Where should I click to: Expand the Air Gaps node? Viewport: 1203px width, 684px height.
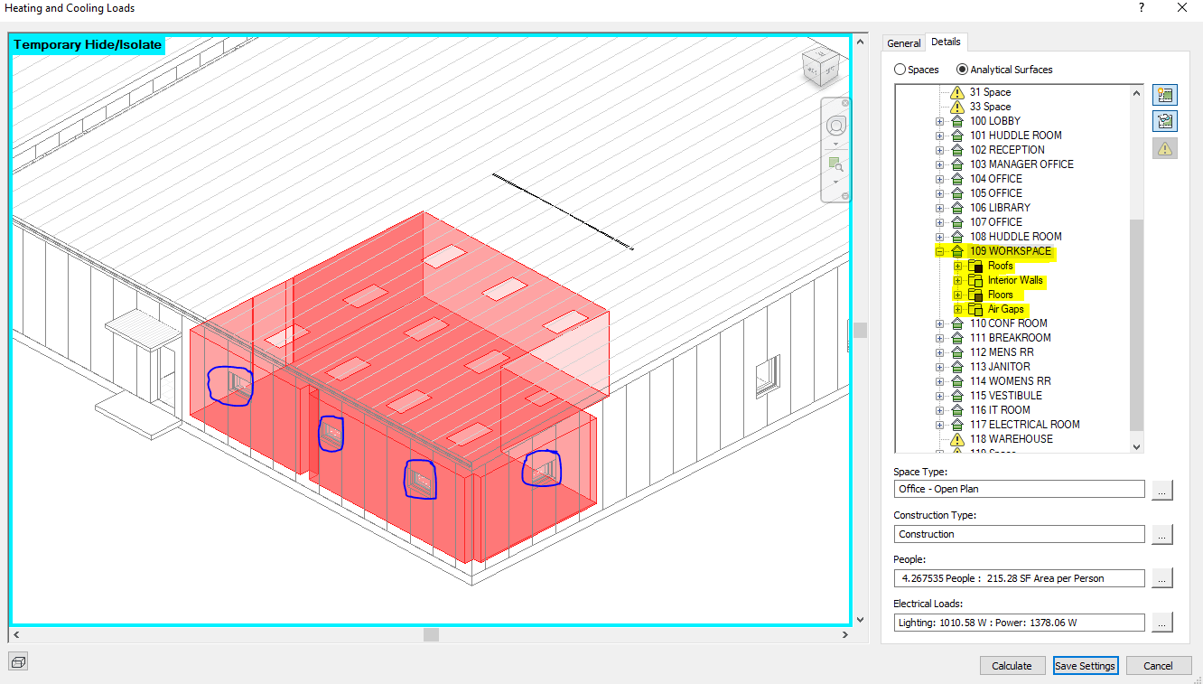pyautogui.click(x=957, y=309)
